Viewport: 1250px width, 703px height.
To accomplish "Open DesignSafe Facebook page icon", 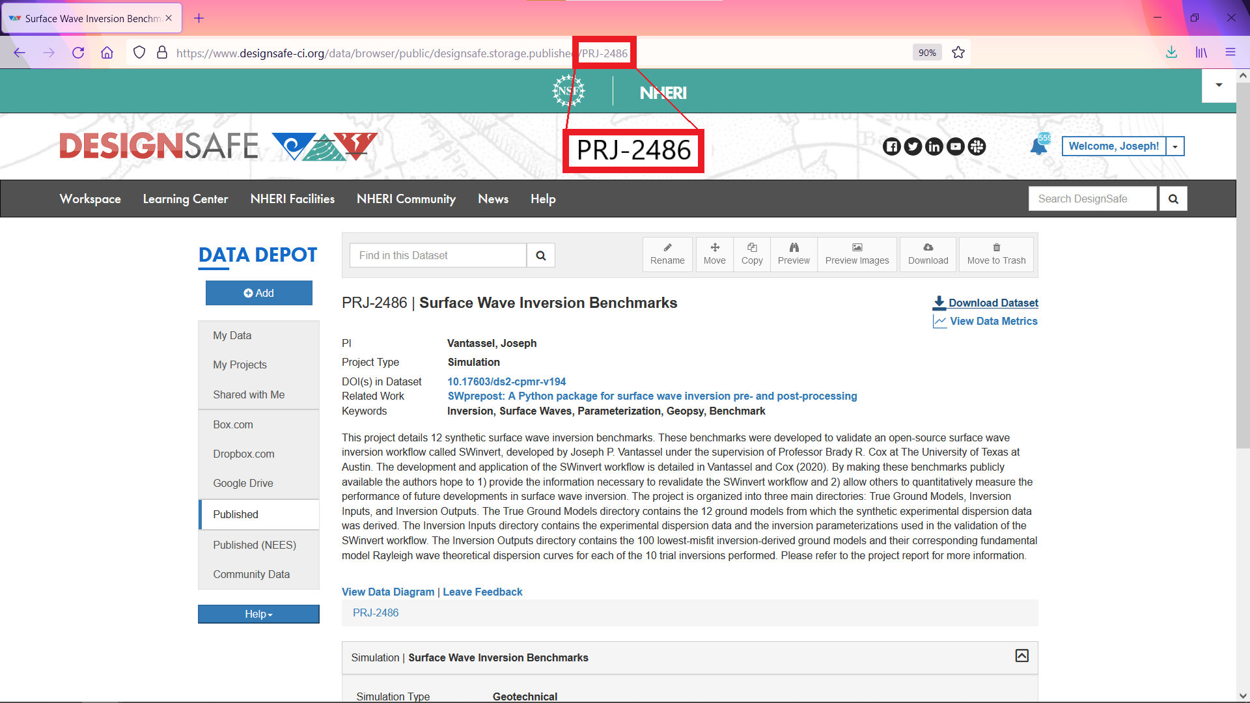I will 892,146.
